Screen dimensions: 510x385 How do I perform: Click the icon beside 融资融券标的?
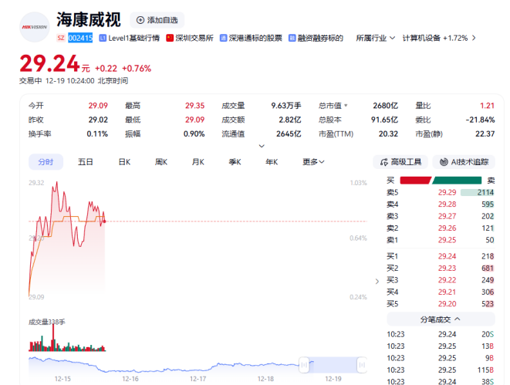click(292, 38)
